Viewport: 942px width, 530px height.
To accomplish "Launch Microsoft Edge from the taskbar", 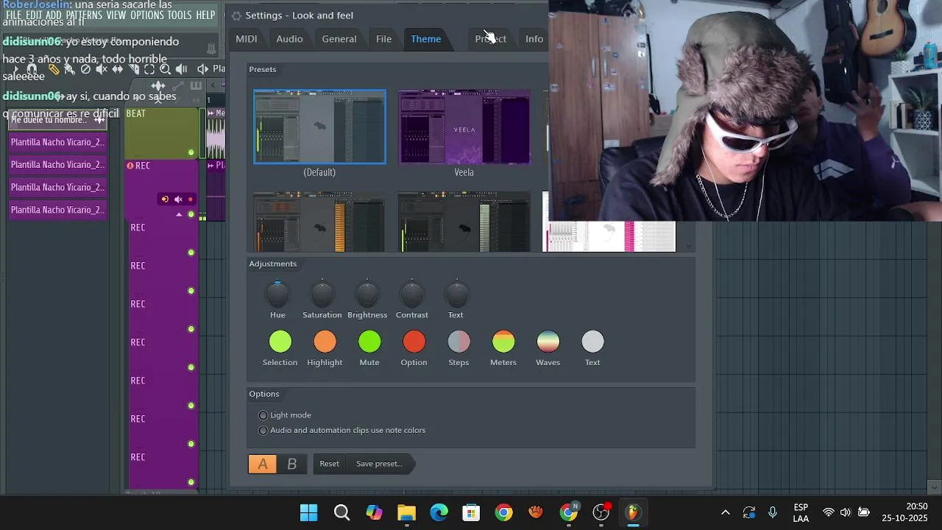I will pos(439,512).
